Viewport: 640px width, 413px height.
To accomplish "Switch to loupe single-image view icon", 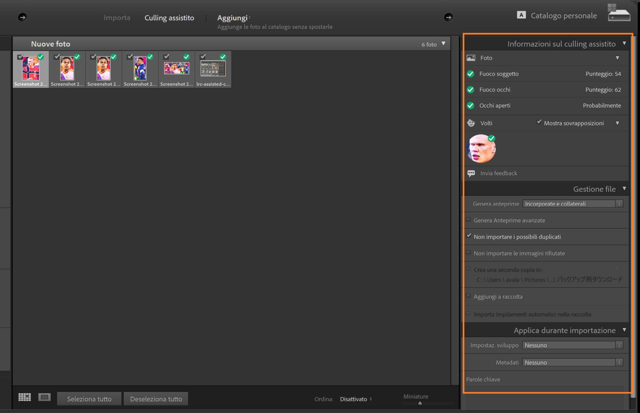I will tap(44, 397).
